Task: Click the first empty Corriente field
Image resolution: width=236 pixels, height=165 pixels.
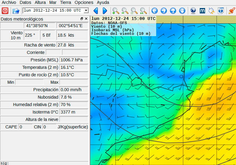Action: [x=53, y=52]
